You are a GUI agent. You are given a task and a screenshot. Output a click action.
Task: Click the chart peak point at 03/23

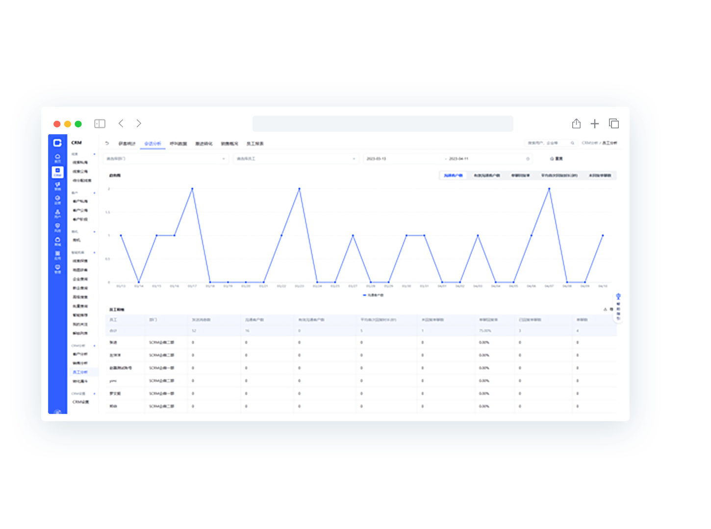(x=300, y=189)
